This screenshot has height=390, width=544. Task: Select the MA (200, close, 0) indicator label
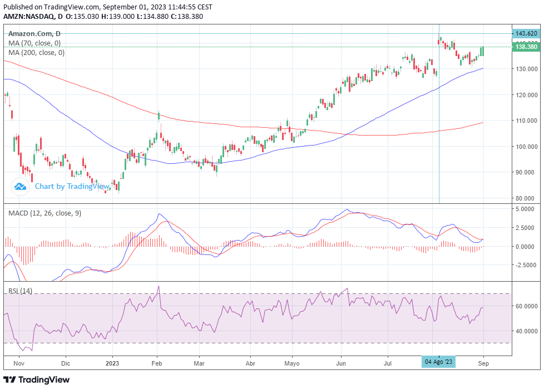(36, 53)
